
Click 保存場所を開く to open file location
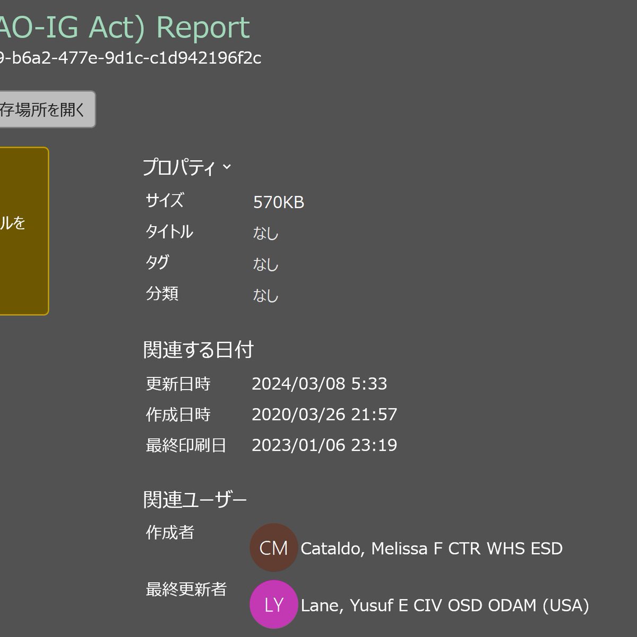point(45,109)
